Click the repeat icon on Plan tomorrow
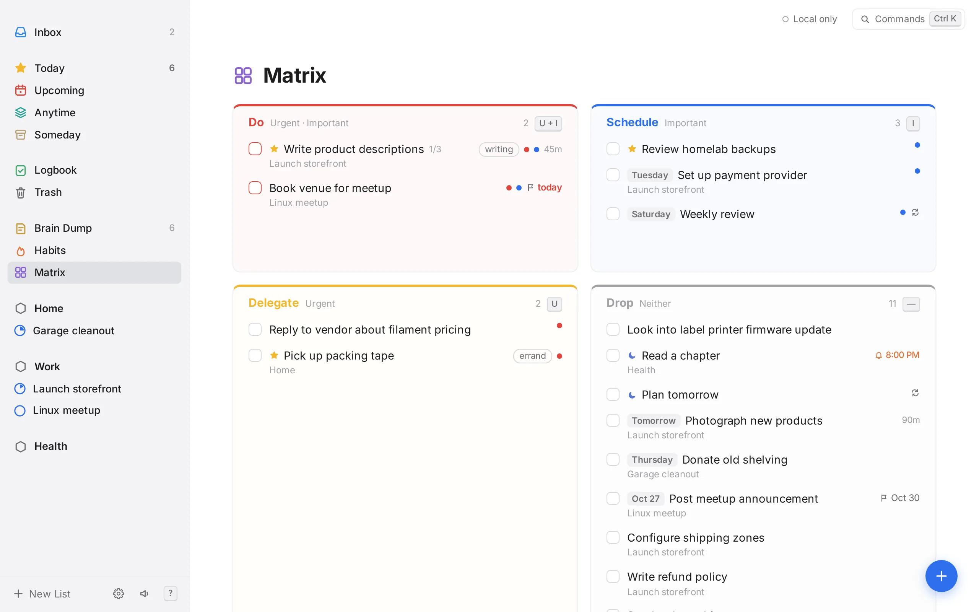Screen dimensions: 979x612 coord(915,393)
